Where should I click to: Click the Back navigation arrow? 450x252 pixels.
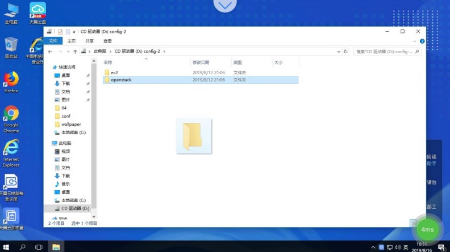tap(51, 52)
